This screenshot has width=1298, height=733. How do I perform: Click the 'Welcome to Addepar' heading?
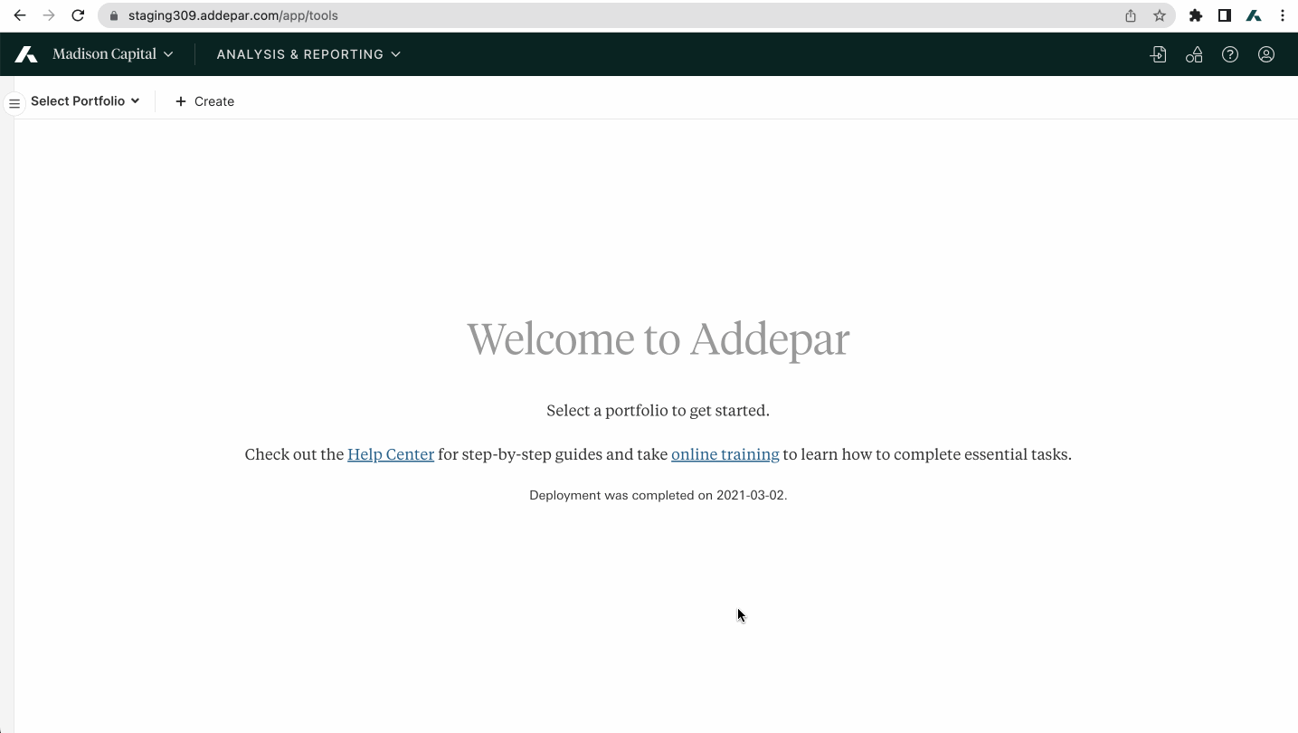point(658,339)
